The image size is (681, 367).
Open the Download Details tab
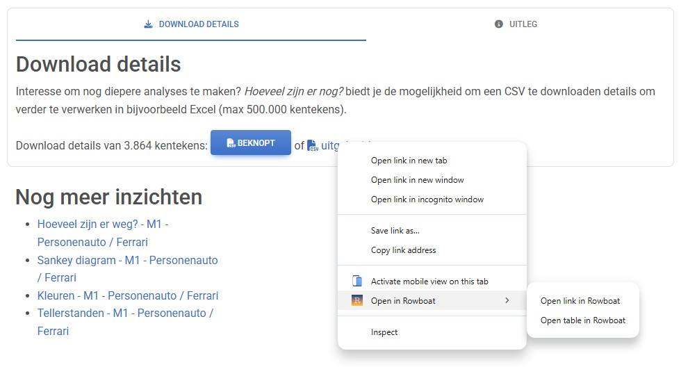pyautogui.click(x=191, y=24)
